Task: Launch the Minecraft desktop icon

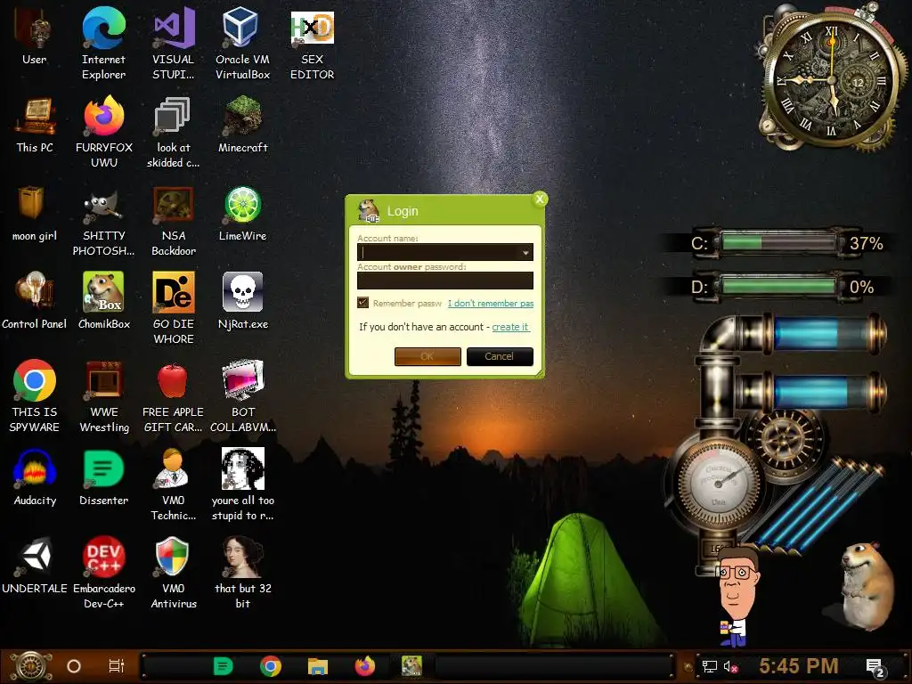Action: coord(242,125)
